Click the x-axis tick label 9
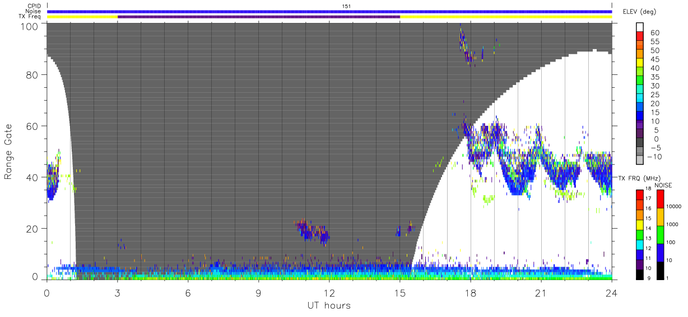Image resolution: width=688 pixels, height=317 pixels. (259, 293)
